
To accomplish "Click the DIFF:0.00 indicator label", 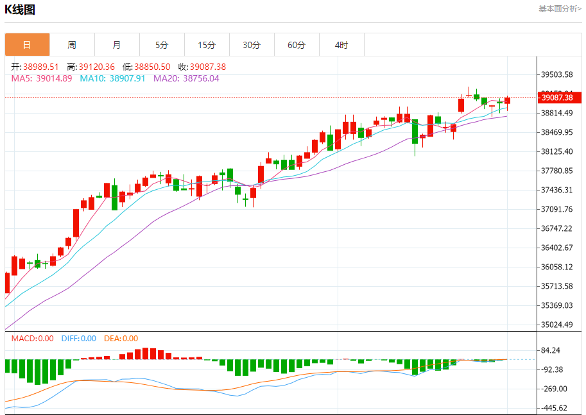I will (79, 339).
